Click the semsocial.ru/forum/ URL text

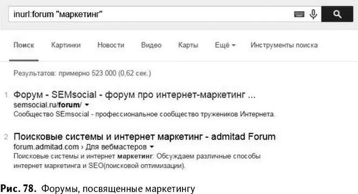tap(48, 105)
